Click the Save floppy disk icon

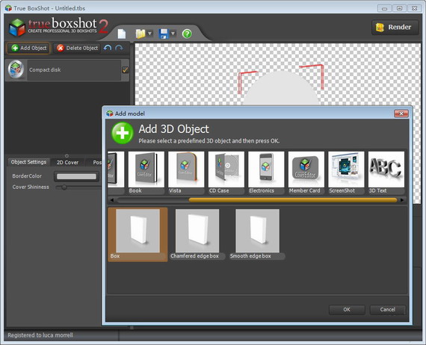(x=164, y=34)
